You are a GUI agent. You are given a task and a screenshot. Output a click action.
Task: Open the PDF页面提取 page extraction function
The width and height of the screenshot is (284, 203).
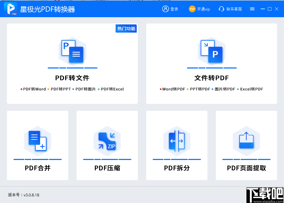(x=246, y=145)
